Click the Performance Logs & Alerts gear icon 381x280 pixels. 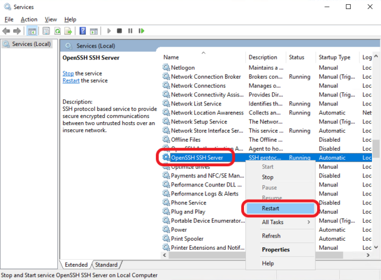pyautogui.click(x=166, y=193)
